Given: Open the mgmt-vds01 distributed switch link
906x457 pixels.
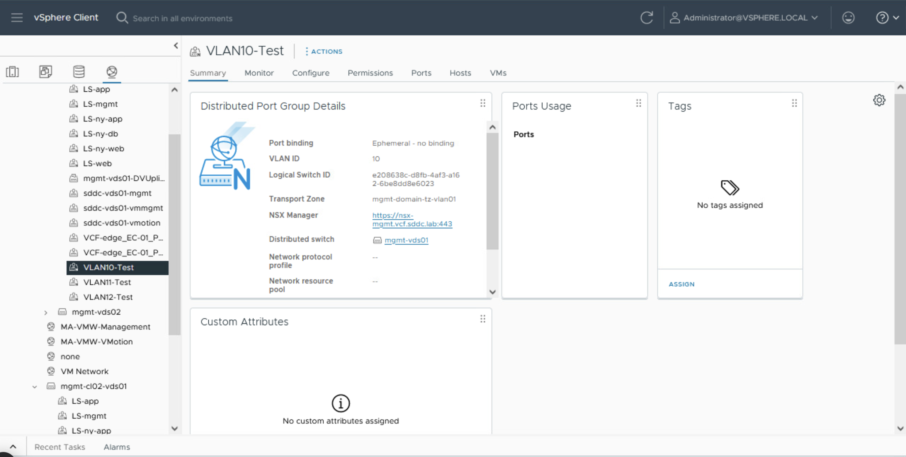Looking at the screenshot, I should click(x=406, y=240).
